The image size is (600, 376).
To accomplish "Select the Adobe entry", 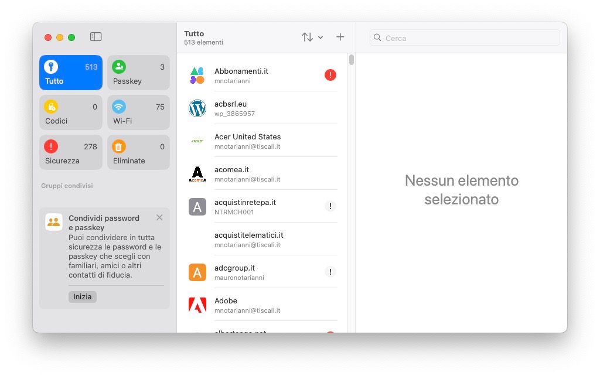I will pos(263,305).
